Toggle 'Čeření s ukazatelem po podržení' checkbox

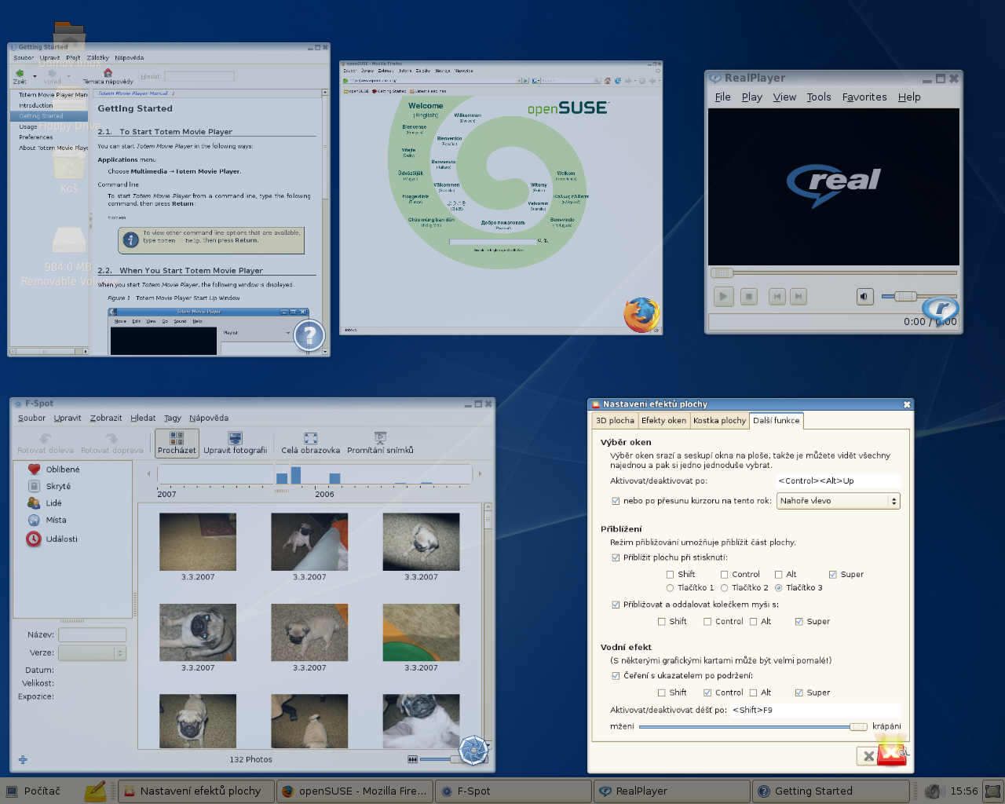click(x=616, y=675)
